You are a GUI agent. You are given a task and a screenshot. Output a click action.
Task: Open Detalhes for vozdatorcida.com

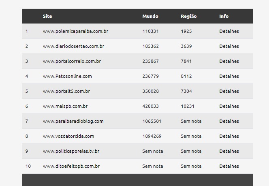[x=229, y=136]
